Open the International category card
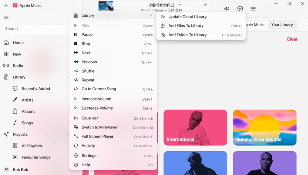The width and height of the screenshot is (308, 175). (x=195, y=128)
